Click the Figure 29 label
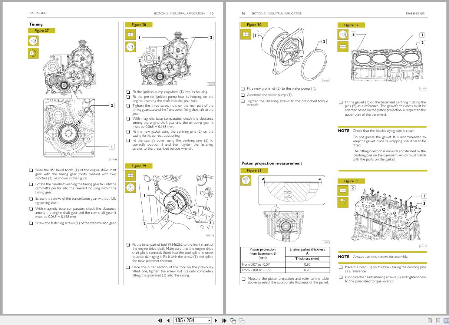This screenshot has height=325, width=449. coord(139,166)
